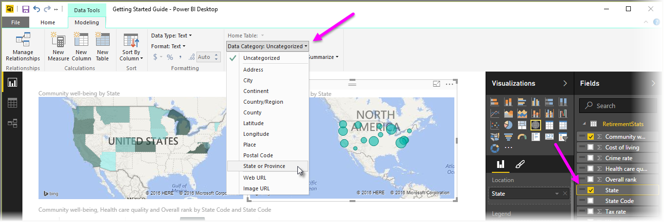Open the File menu button
Screen dimensions: 664x222
pos(16,22)
